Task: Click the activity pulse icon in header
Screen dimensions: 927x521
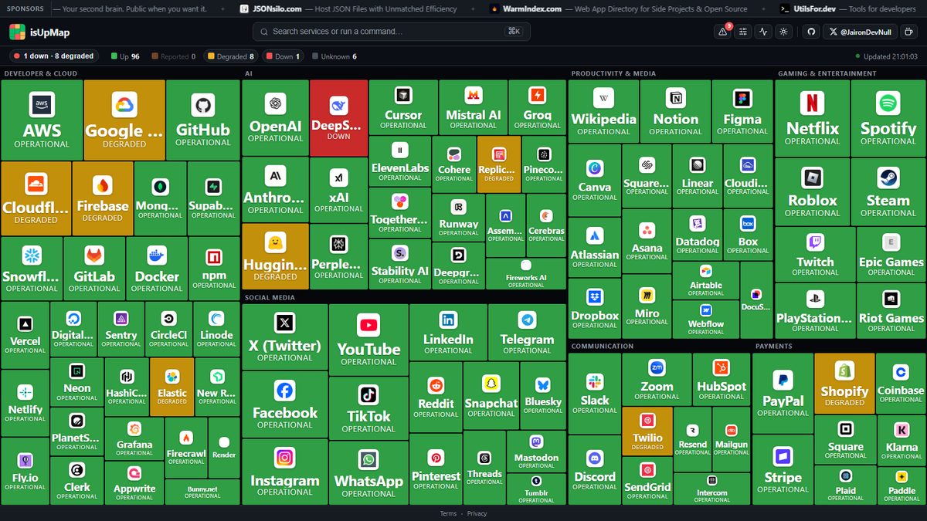Action: click(x=763, y=32)
